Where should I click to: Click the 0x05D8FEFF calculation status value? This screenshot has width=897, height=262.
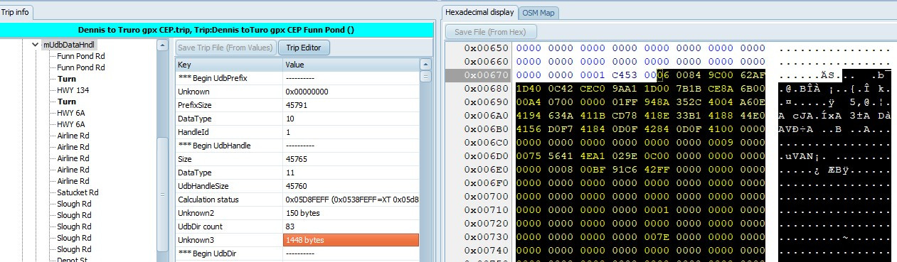[x=351, y=200]
